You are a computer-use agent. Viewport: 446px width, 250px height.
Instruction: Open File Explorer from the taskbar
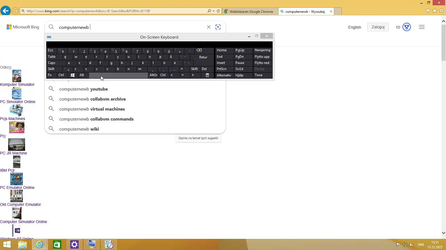23,244
